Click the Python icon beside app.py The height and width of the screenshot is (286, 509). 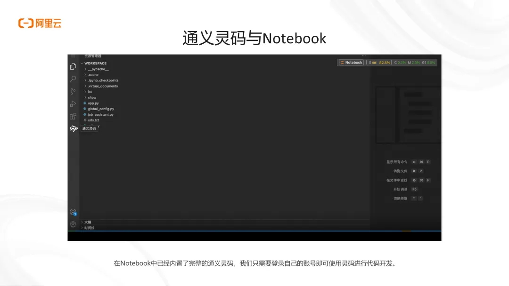point(85,103)
